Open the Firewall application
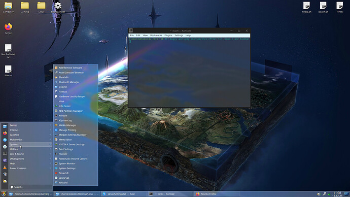350x197 pixels. [76, 92]
